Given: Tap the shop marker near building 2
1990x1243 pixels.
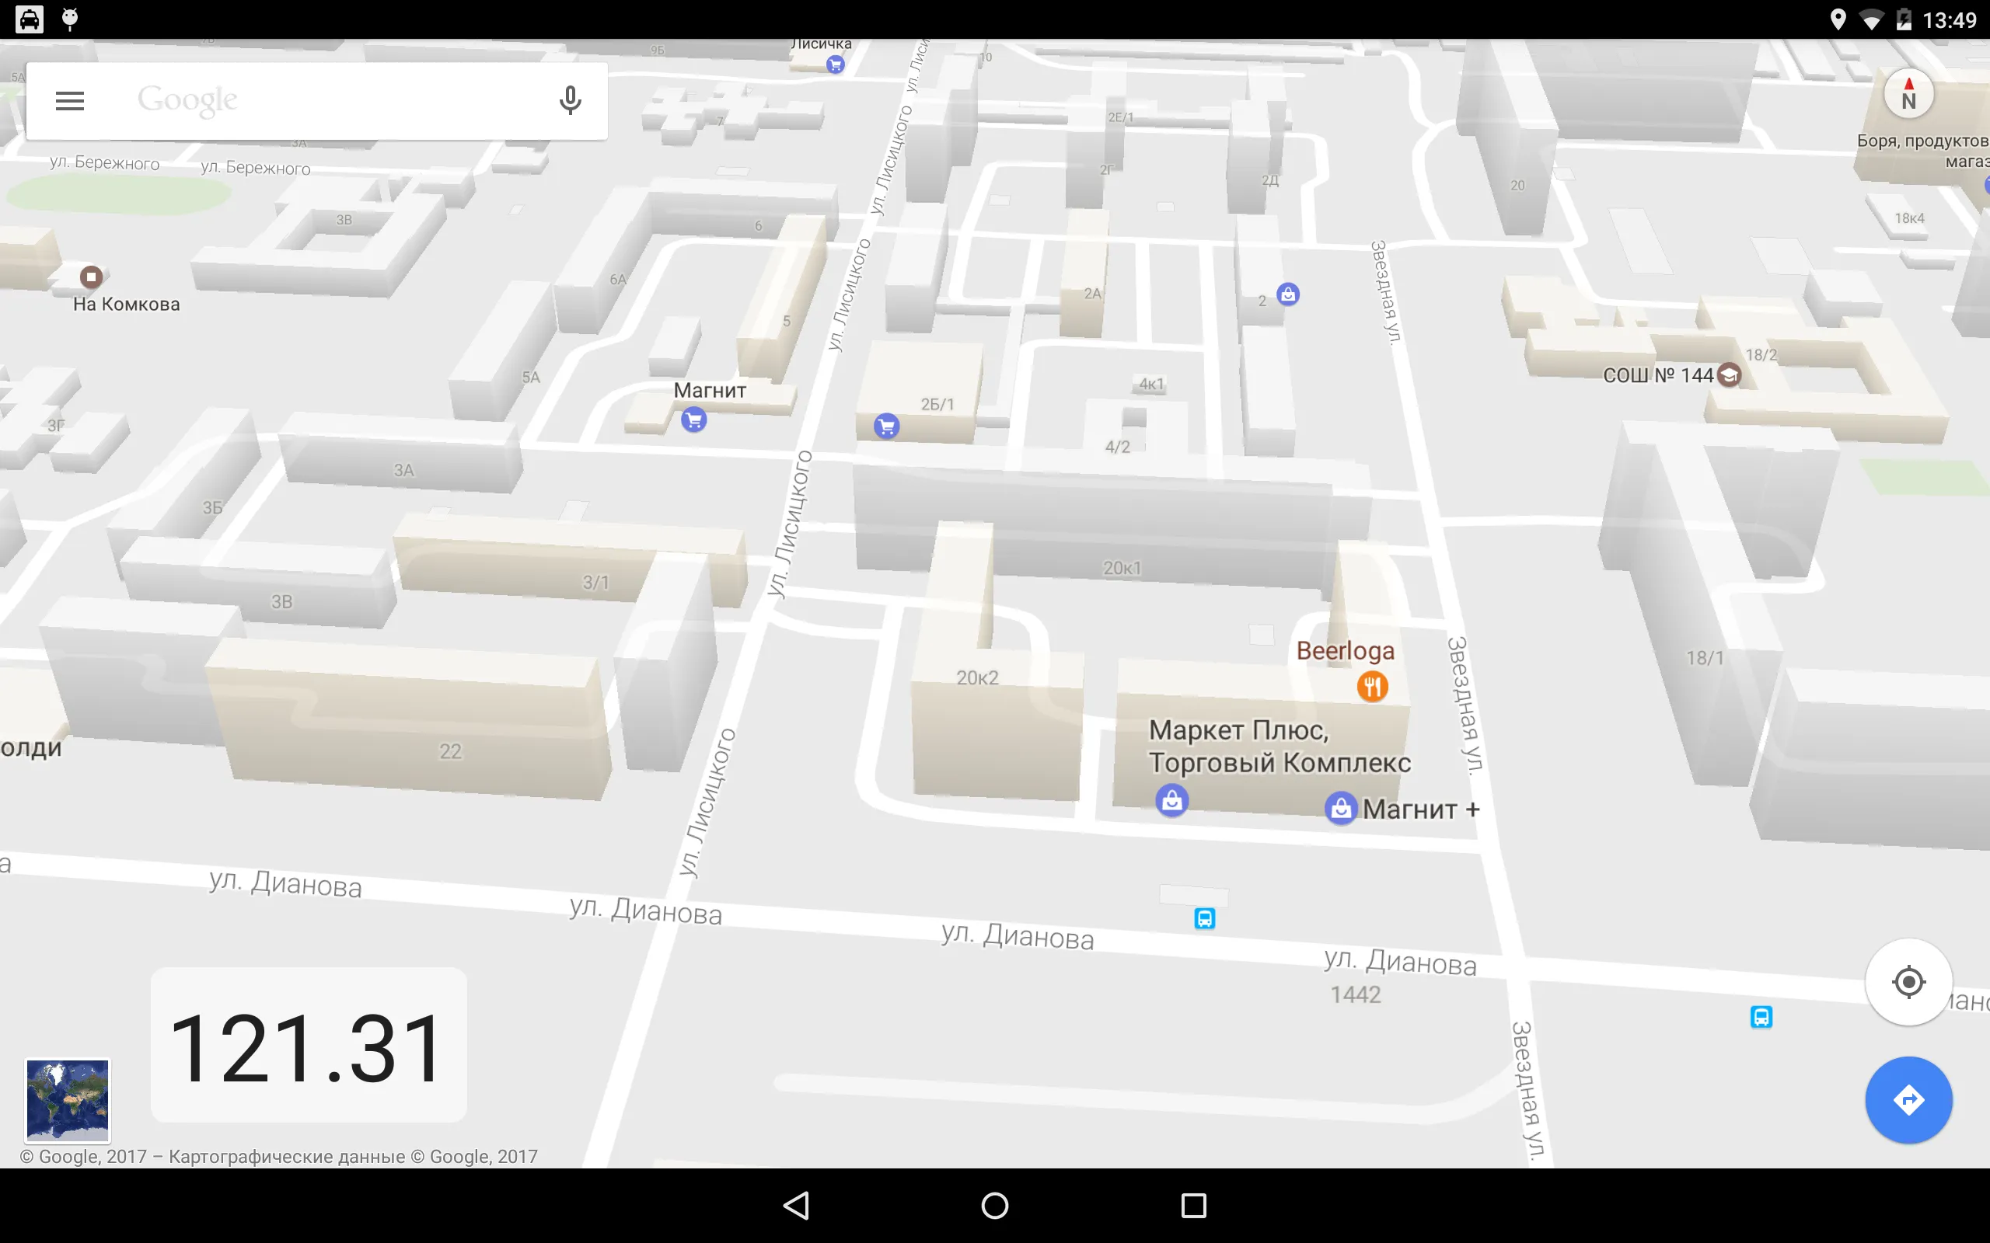Looking at the screenshot, I should 1288,294.
